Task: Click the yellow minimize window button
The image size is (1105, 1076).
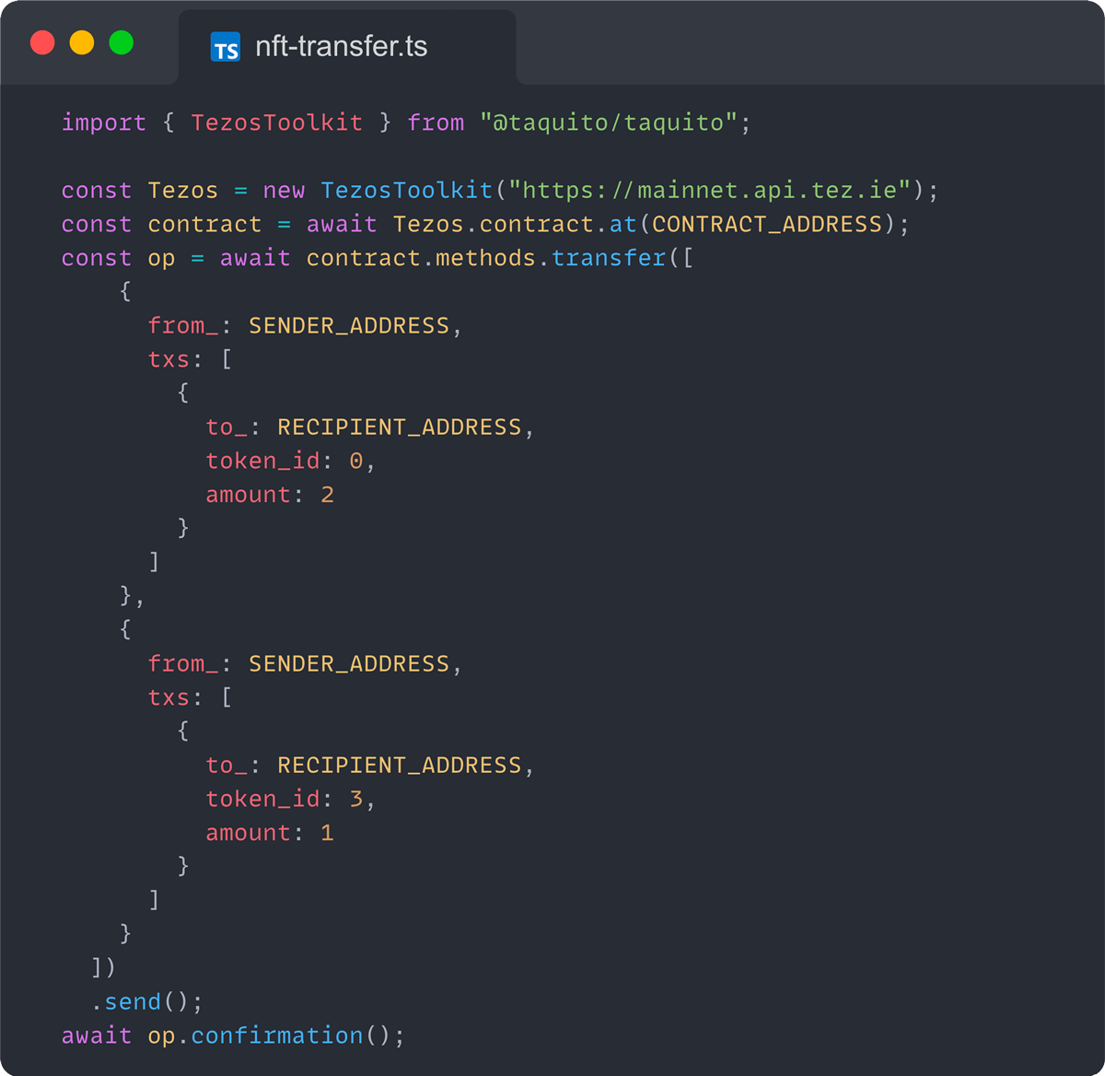Action: tap(82, 42)
